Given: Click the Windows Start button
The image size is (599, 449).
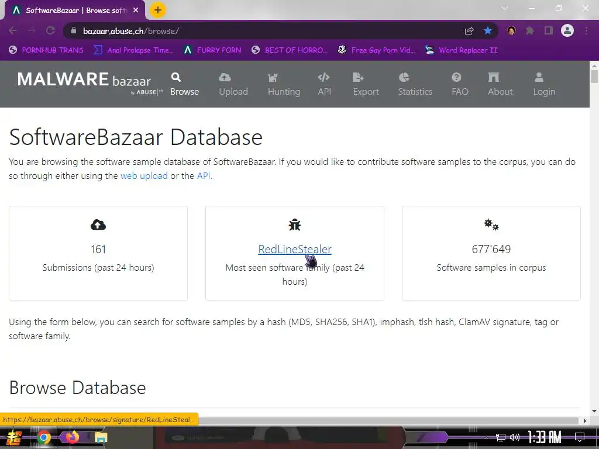Looking at the screenshot, I should [x=14, y=437].
